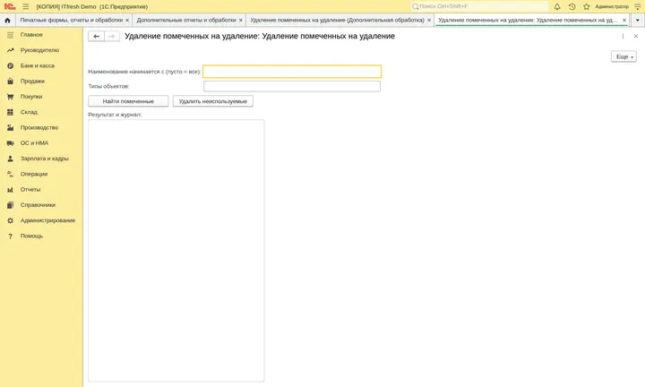Expand the open tabs list dropdown
645x387 pixels.
click(x=638, y=20)
